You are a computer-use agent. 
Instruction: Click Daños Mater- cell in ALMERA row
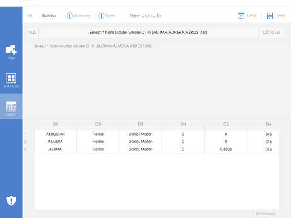click(141, 142)
